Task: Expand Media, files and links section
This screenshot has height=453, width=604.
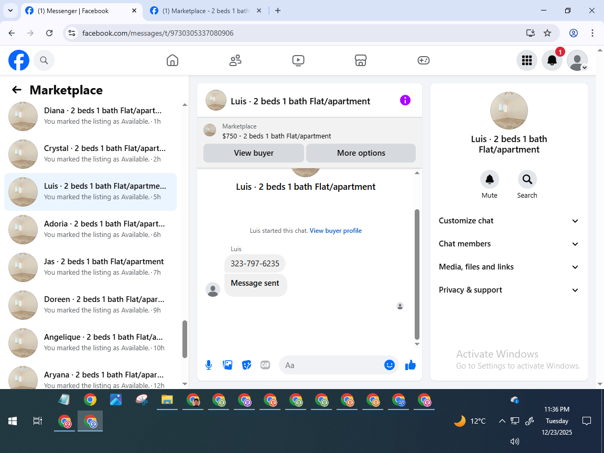Action: pos(509,267)
